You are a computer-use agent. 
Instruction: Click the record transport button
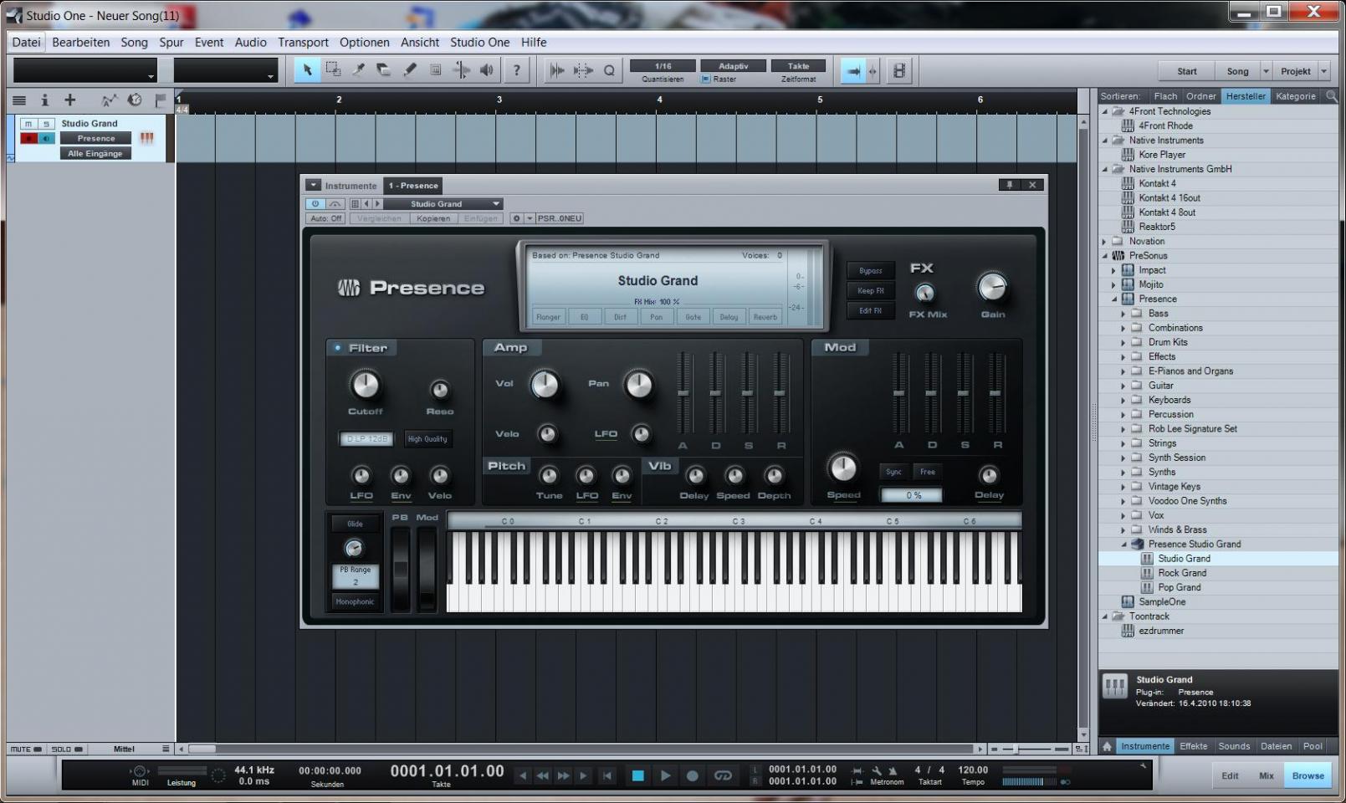coord(692,775)
